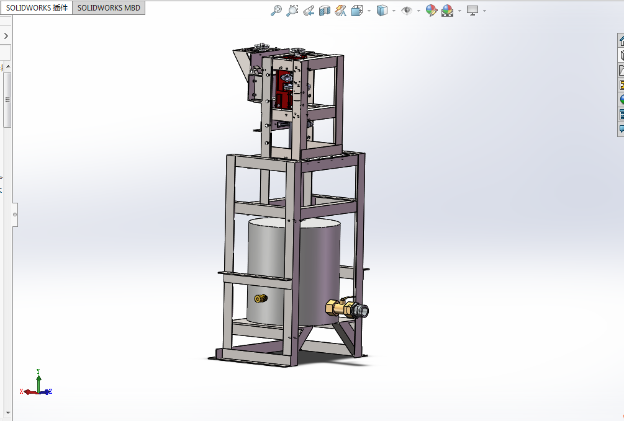Image resolution: width=624 pixels, height=421 pixels.
Task: Click the Edit Appearance icon
Action: pos(431,11)
